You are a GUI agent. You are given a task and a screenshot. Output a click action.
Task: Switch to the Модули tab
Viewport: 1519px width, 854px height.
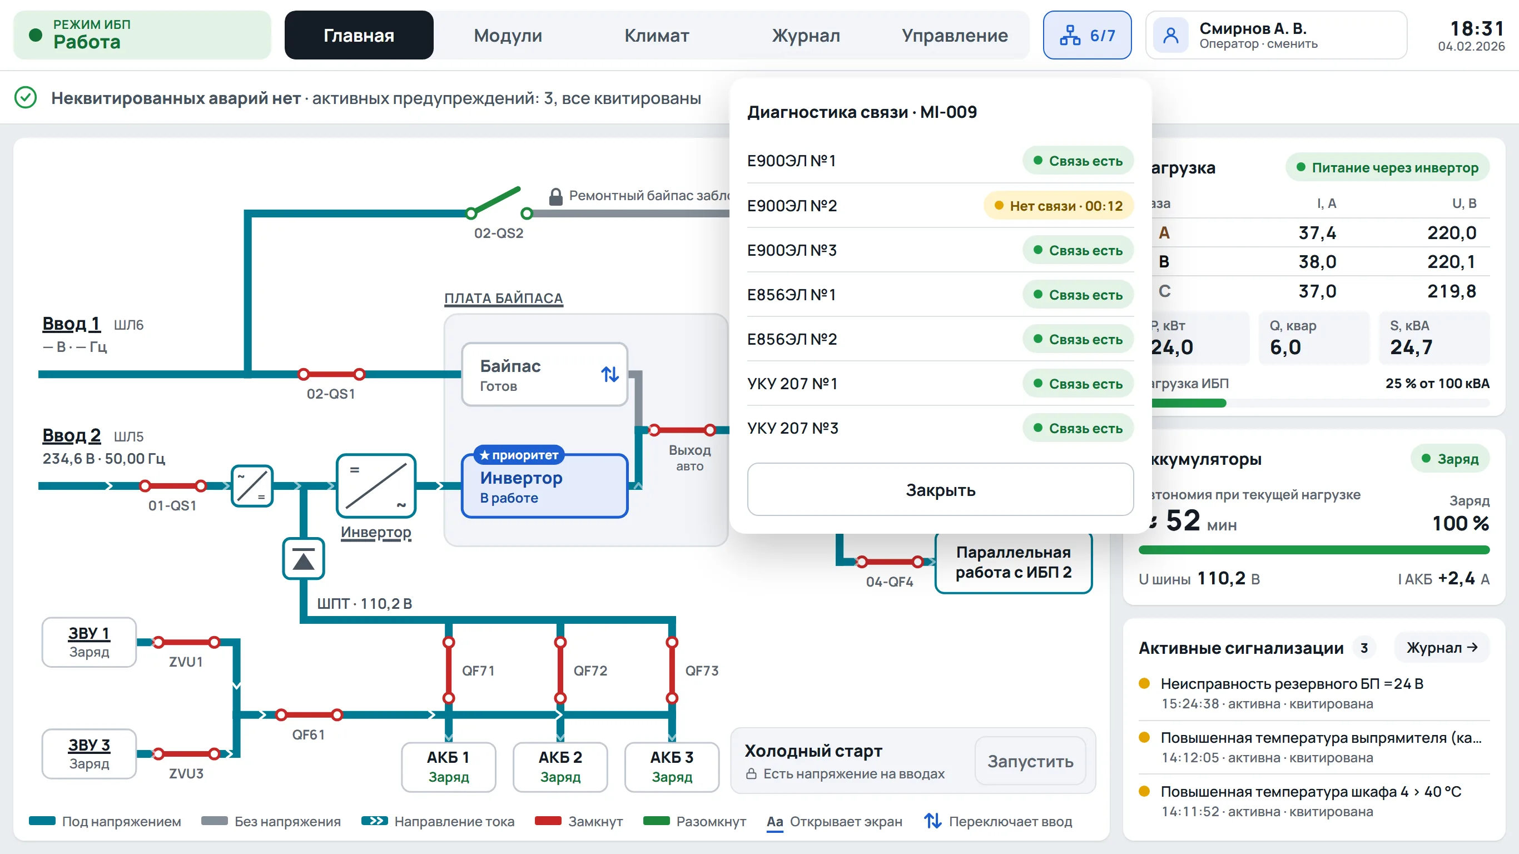coord(508,36)
